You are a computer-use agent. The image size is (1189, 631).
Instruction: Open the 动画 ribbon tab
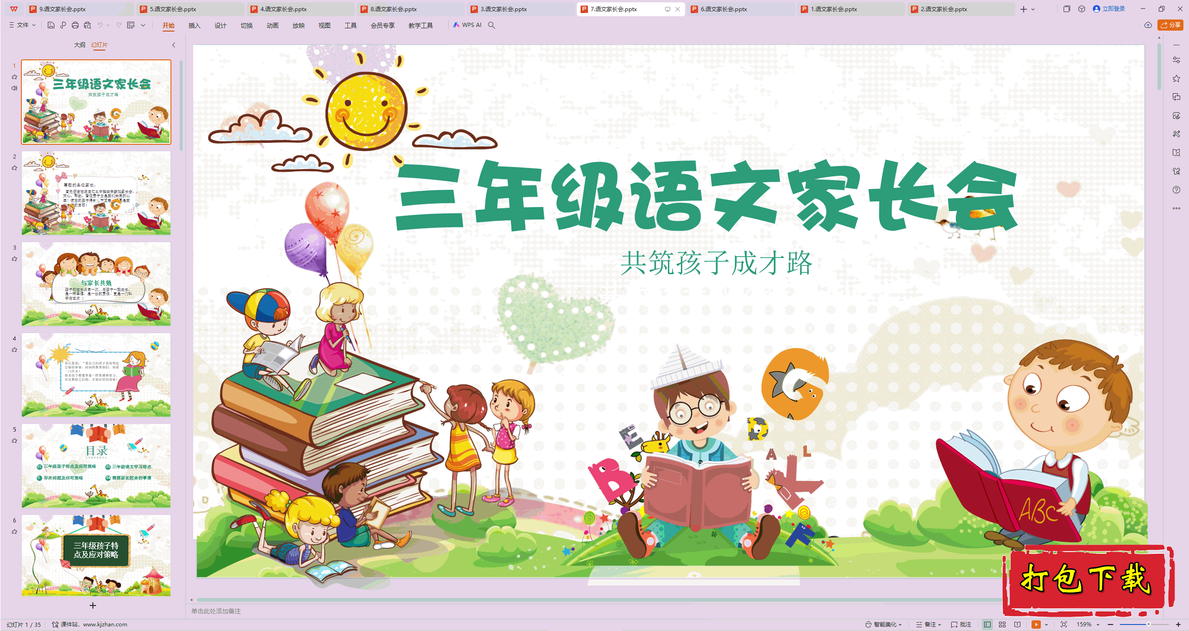point(272,26)
